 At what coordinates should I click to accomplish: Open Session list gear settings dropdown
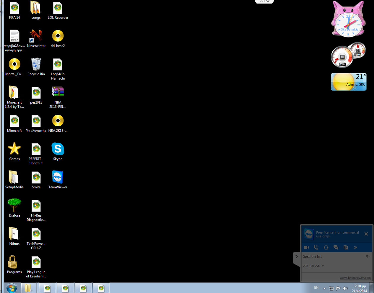click(x=368, y=256)
